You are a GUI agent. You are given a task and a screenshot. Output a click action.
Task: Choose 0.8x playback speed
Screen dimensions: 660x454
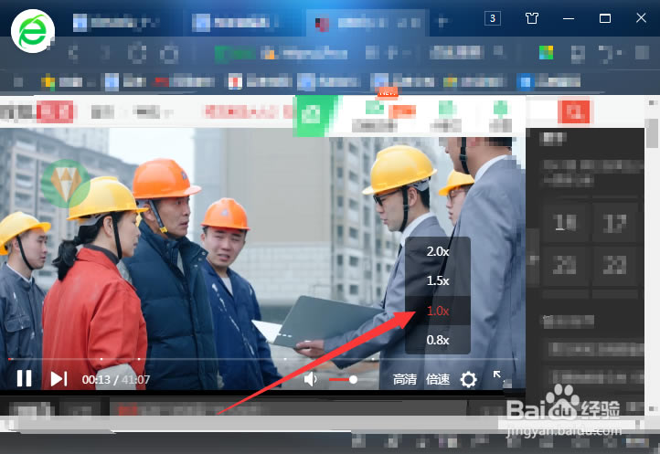438,340
